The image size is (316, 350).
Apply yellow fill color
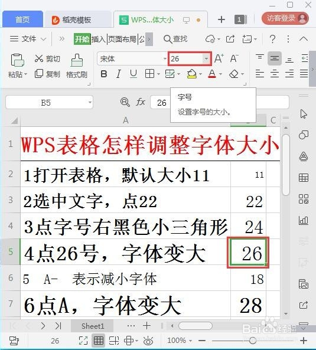(x=192, y=74)
